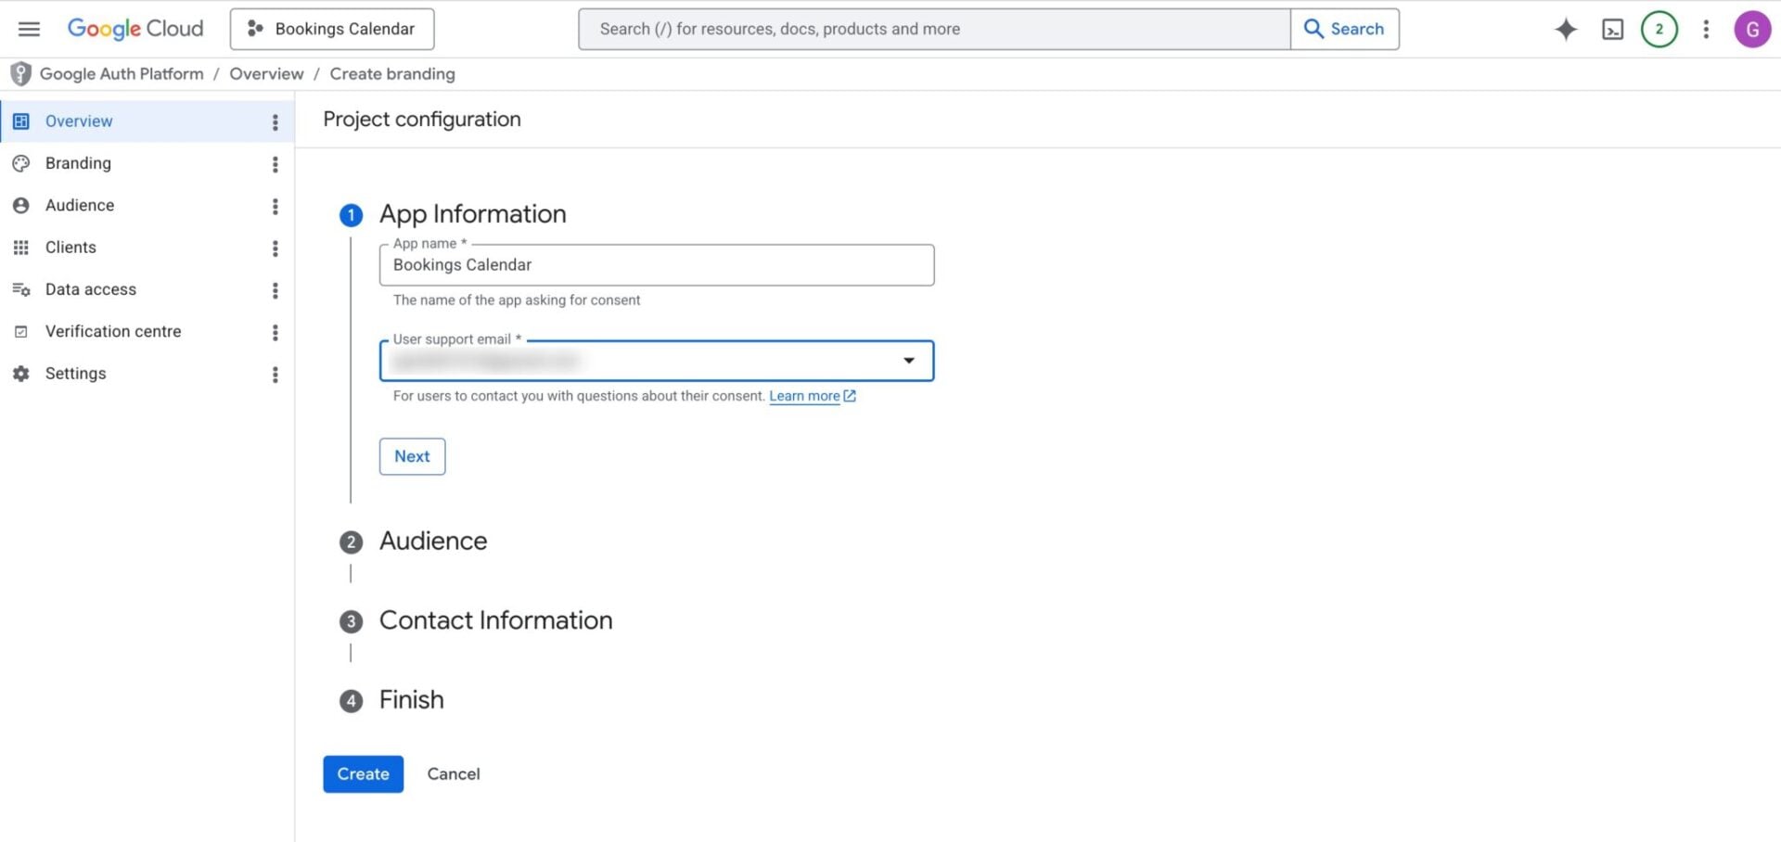Go to Overview breadcrumb link

pos(266,74)
